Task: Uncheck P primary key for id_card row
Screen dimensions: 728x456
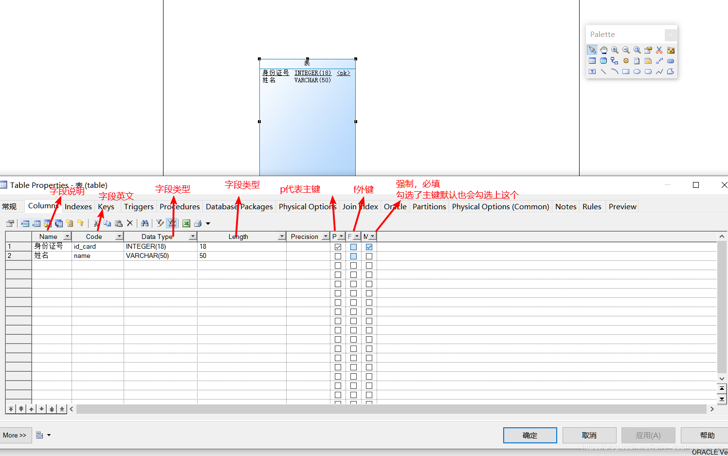Action: coord(338,247)
